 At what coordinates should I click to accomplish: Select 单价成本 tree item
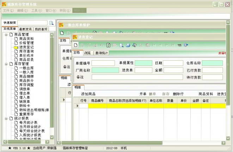26,55
